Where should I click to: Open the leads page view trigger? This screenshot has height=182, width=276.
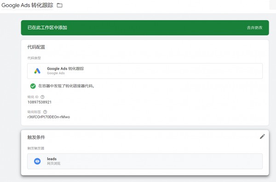145,161
